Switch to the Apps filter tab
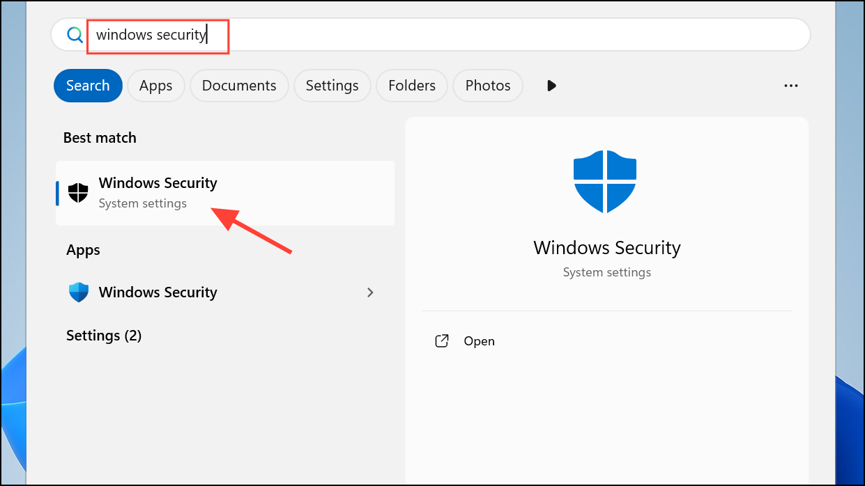 tap(155, 86)
